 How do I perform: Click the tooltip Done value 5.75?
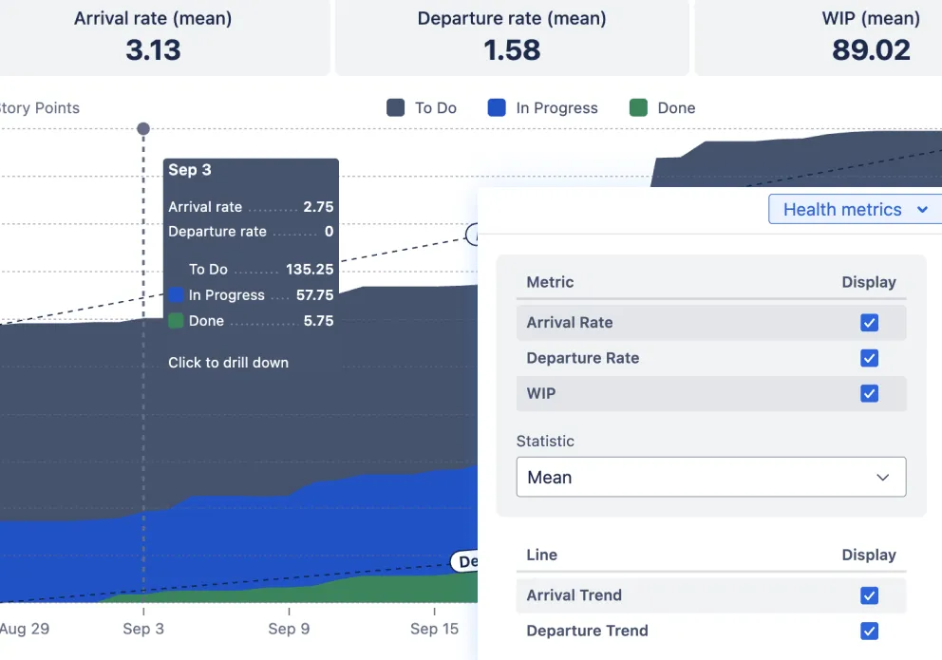click(318, 321)
